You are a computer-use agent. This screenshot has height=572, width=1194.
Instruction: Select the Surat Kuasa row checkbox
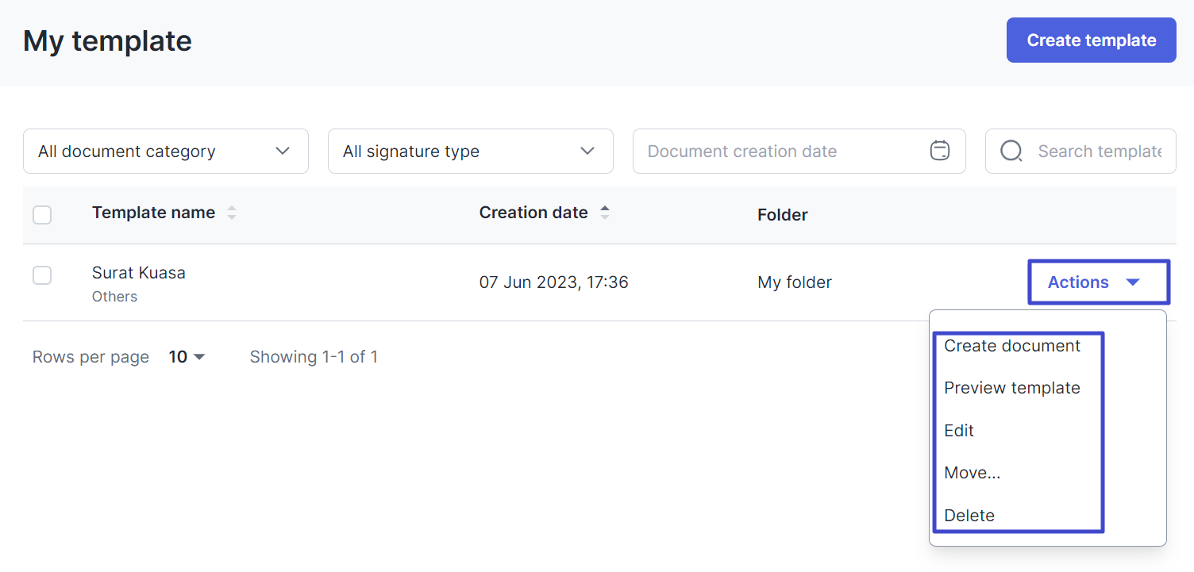[x=42, y=275]
